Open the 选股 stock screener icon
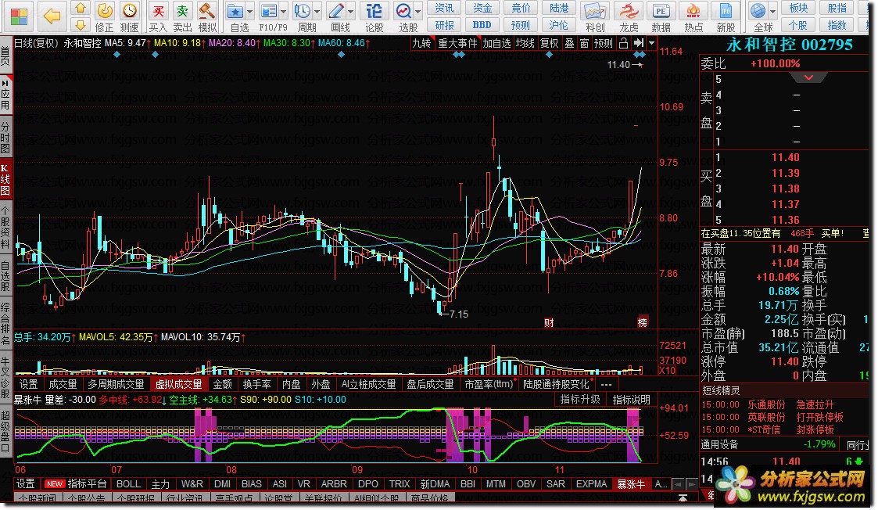The height and width of the screenshot is (510, 878). pyautogui.click(x=403, y=11)
